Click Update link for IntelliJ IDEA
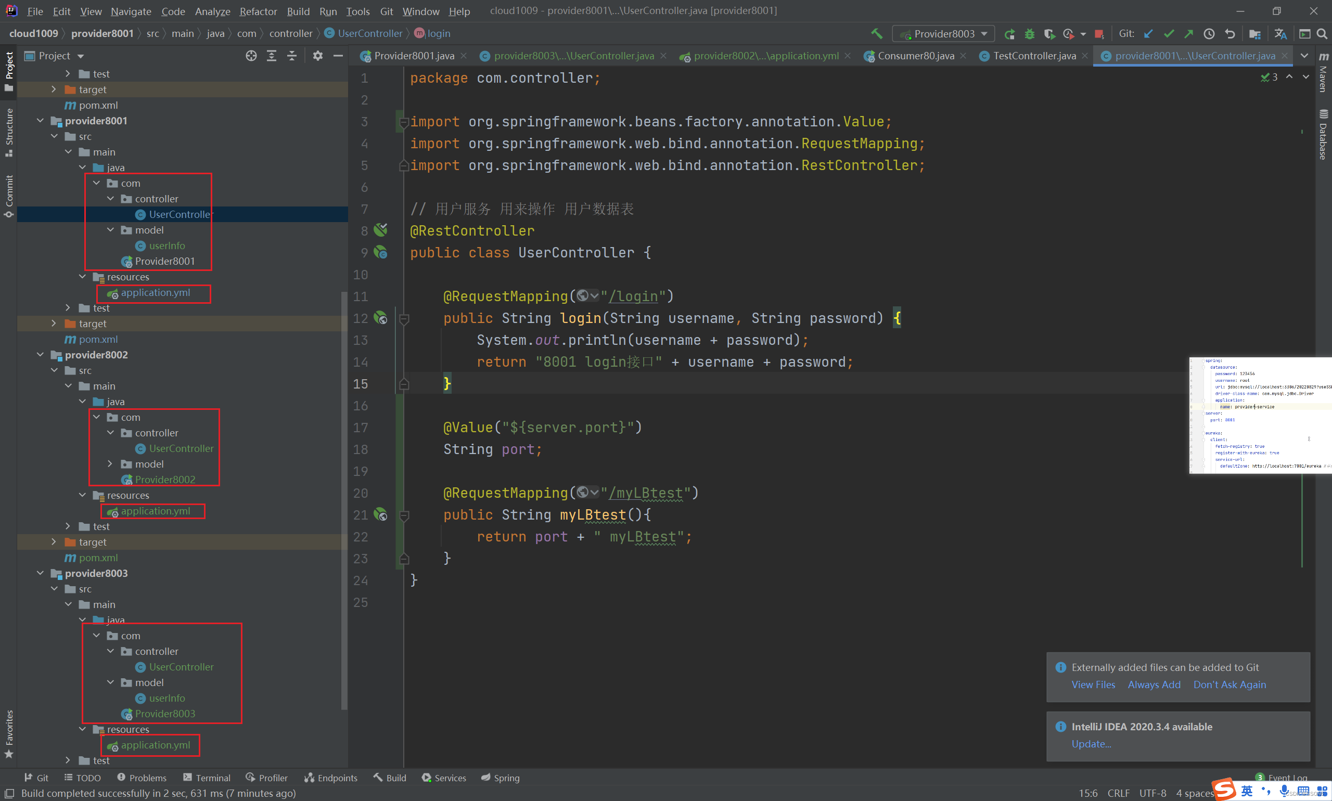The width and height of the screenshot is (1332, 801). 1091,744
